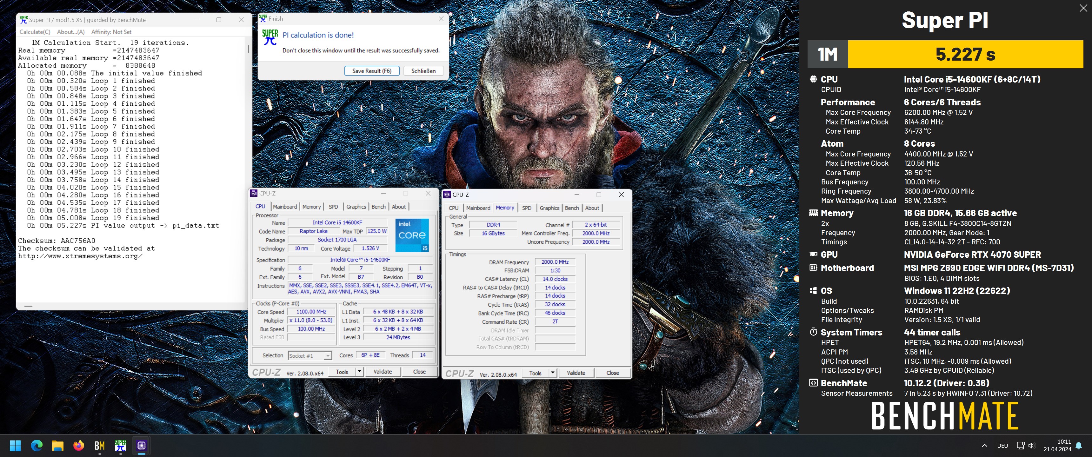The width and height of the screenshot is (1092, 457).
Task: Click the right CPU-Z window title icon
Action: [447, 195]
